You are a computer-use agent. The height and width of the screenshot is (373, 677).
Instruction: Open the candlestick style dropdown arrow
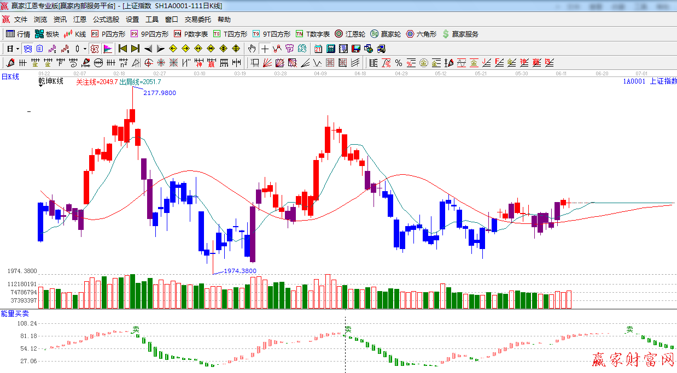(x=85, y=49)
